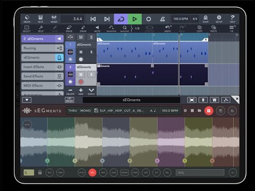Open the sEGments settings gear
Screen dimensions: 255x191
pos(185,110)
